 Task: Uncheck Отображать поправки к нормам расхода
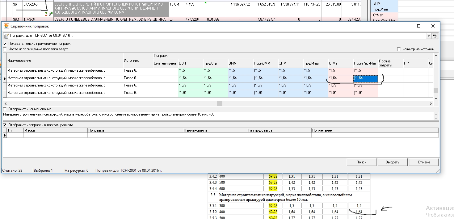(5, 125)
